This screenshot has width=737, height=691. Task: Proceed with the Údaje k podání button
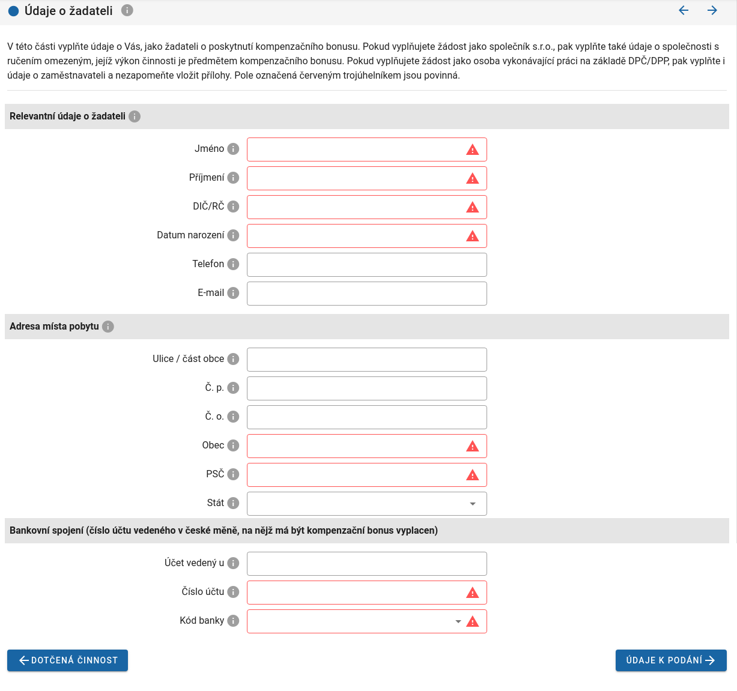pos(671,660)
